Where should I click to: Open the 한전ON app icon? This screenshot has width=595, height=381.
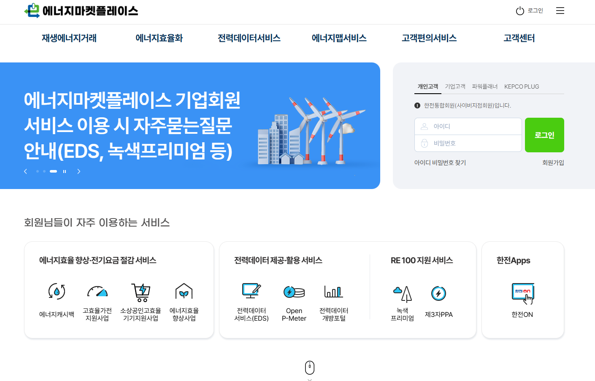coord(523,294)
